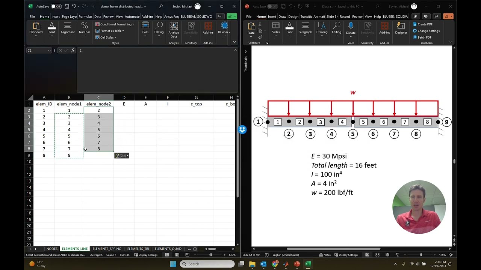Open the Format as Table dropdown

(x=110, y=31)
